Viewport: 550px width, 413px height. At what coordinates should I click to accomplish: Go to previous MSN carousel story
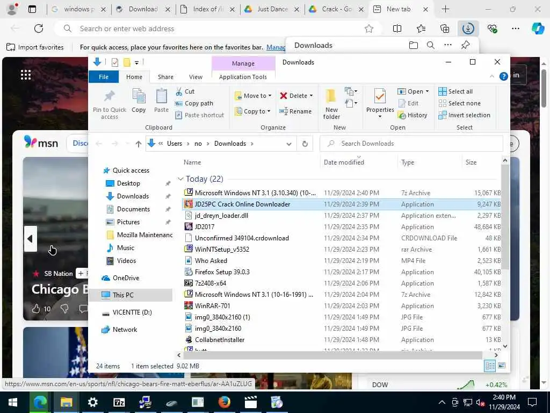[x=30, y=239]
